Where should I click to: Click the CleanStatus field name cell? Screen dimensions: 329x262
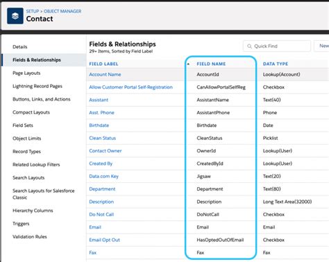[x=210, y=138]
